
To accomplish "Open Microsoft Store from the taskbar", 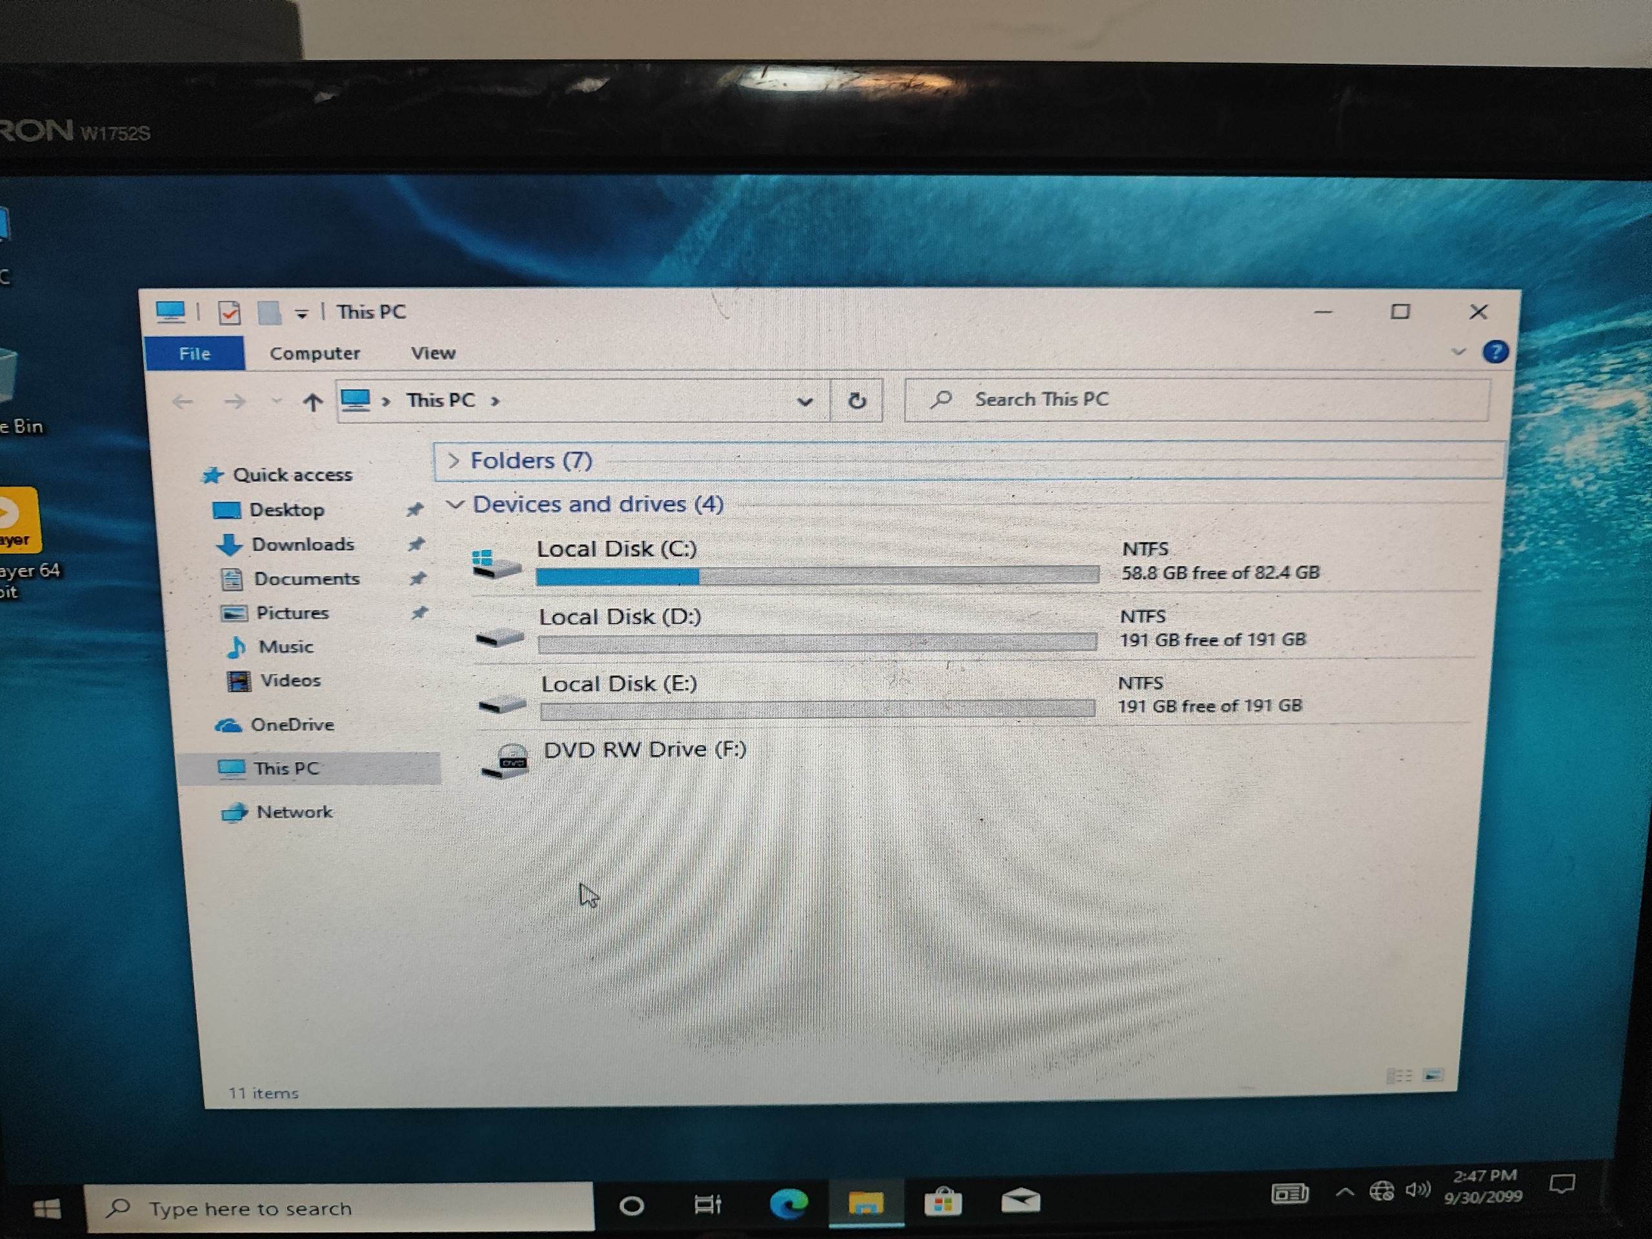I will click(943, 1202).
